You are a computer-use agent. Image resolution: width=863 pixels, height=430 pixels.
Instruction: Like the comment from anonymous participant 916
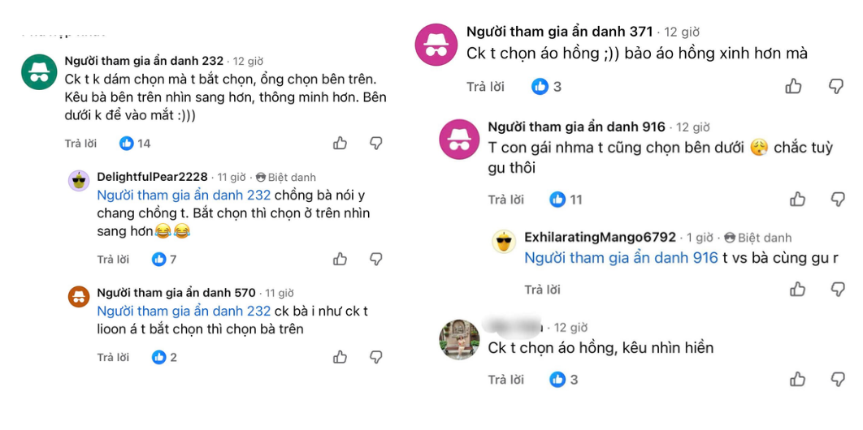tap(797, 199)
